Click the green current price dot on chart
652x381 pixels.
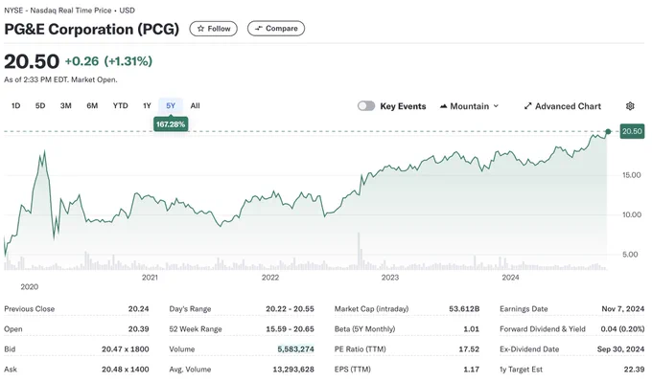pos(608,131)
